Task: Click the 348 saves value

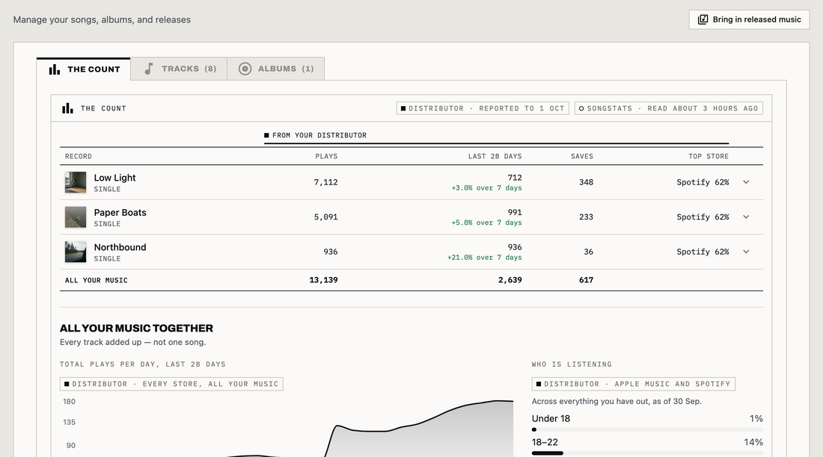Action: click(x=587, y=182)
